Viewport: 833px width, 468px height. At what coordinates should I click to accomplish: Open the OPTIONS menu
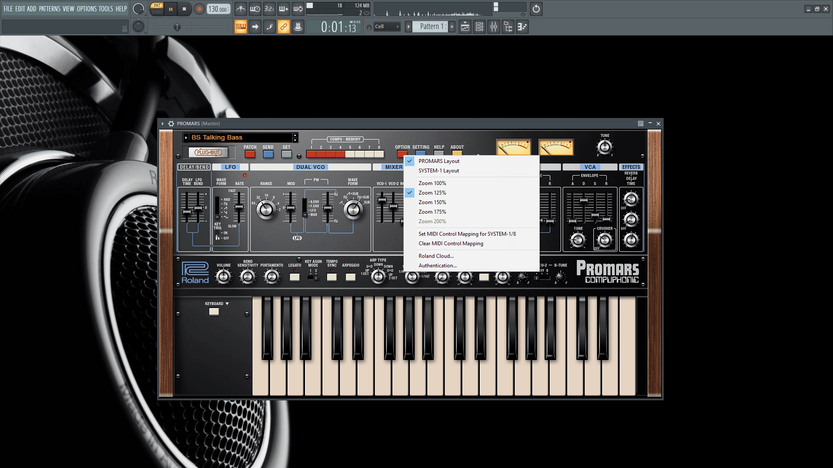click(x=87, y=9)
